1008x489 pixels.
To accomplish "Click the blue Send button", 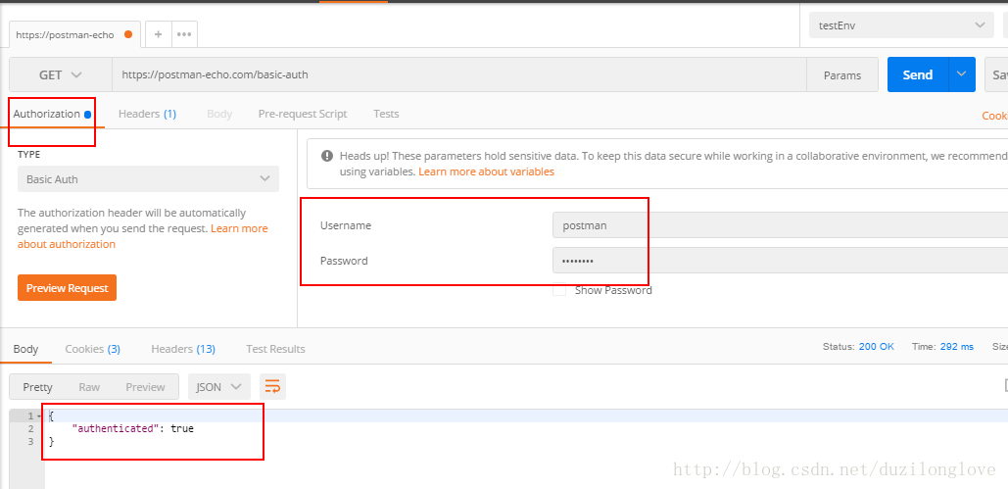I will tap(918, 74).
